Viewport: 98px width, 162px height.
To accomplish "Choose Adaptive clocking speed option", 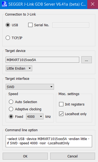I will [x=11, y=109].
